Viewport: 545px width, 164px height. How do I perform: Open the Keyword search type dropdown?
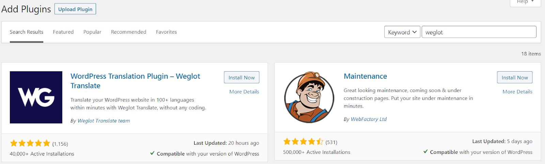(x=402, y=32)
